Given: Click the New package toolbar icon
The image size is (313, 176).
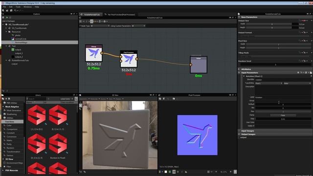Looking at the screenshot, I should [x=3, y=11].
